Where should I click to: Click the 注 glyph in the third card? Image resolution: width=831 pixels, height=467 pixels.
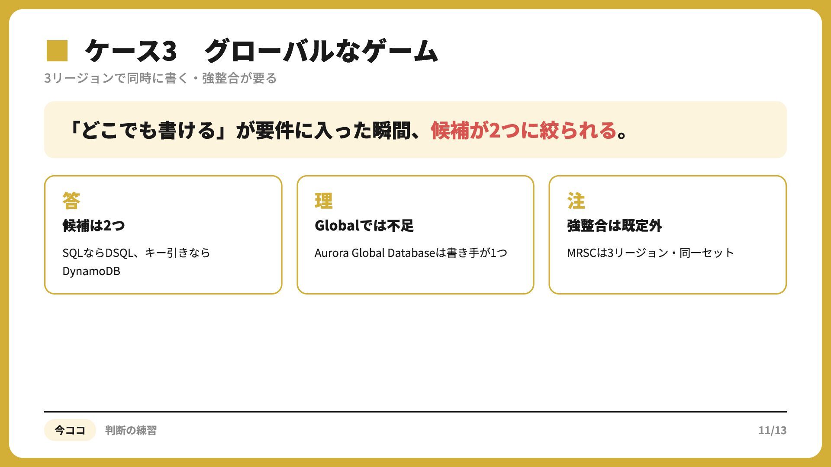coord(576,201)
